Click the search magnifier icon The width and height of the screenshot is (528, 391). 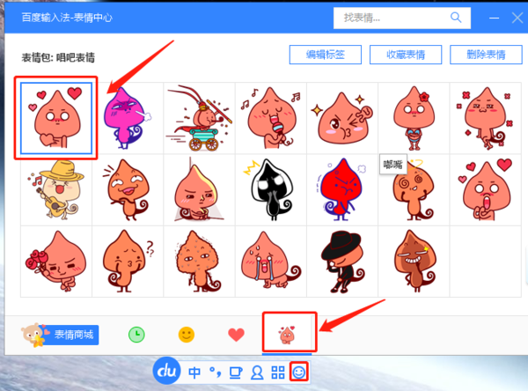[x=455, y=18]
